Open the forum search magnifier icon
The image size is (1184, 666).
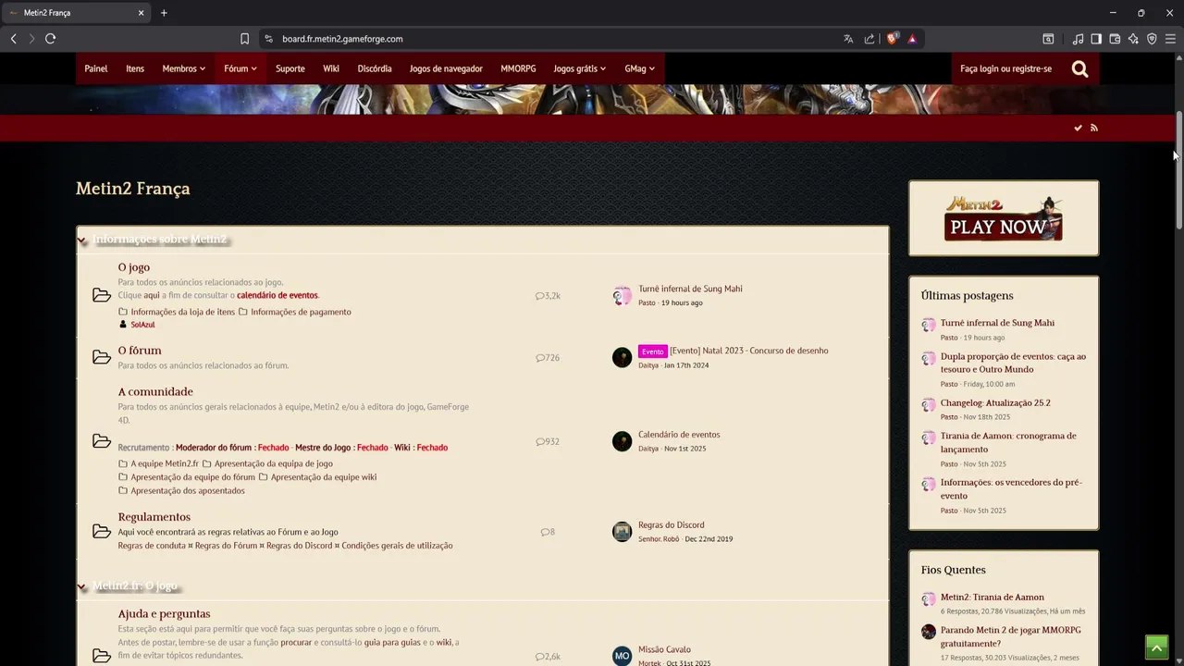click(x=1079, y=68)
